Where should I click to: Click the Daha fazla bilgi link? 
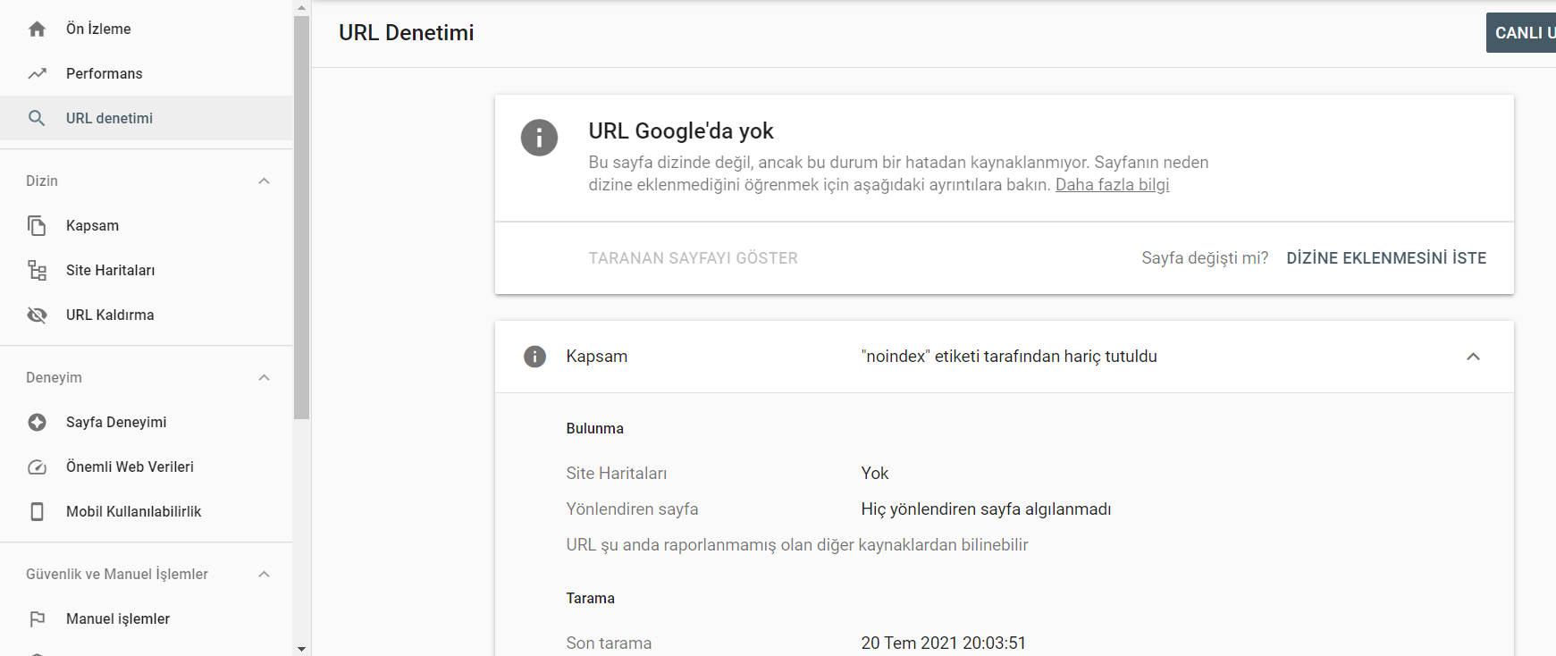coord(1112,185)
